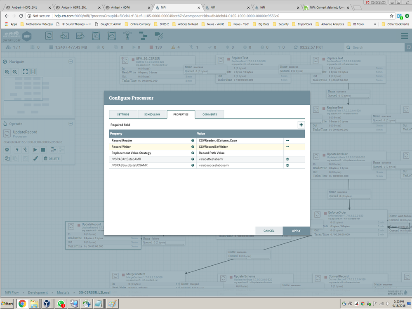
Task: Collapse the Navigate panel
Action: (x=71, y=61)
